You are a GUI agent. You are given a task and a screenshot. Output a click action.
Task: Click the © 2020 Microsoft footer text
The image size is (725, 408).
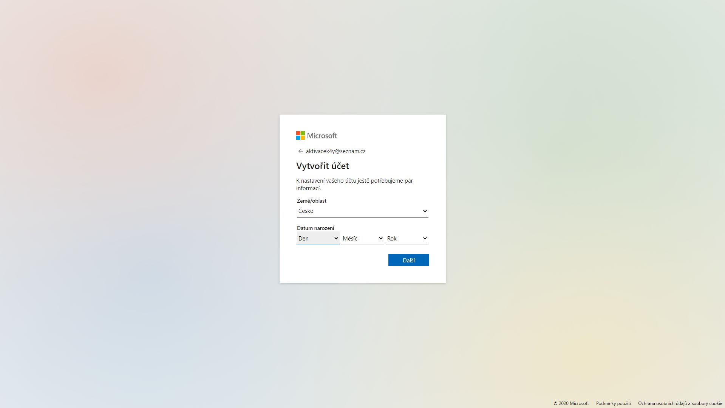click(x=571, y=403)
